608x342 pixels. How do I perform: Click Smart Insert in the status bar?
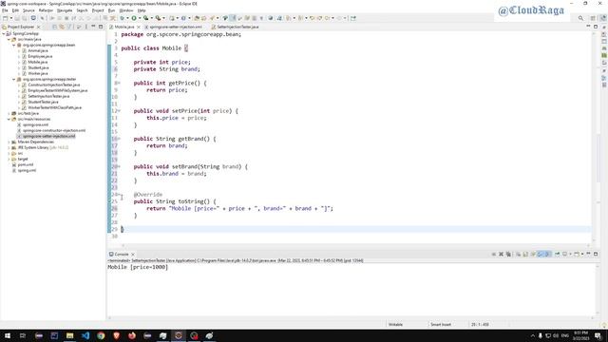click(x=441, y=325)
